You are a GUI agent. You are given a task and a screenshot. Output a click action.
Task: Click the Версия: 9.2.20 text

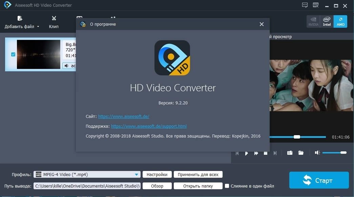click(173, 103)
